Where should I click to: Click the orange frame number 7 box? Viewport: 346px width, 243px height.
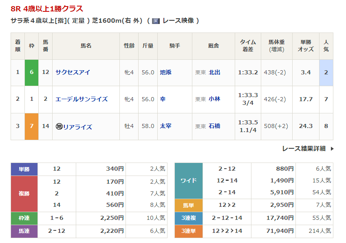(x=31, y=126)
